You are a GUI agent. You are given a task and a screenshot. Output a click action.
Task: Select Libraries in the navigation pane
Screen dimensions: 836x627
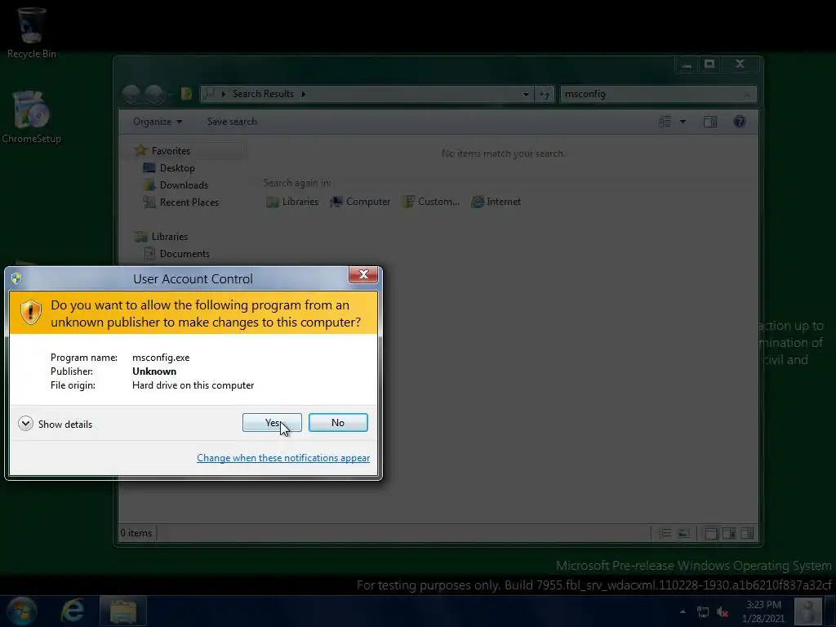(x=170, y=236)
